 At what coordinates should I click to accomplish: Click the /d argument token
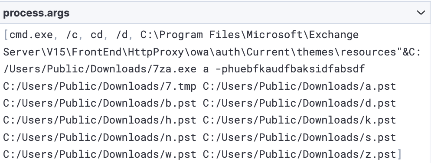coord(122,35)
